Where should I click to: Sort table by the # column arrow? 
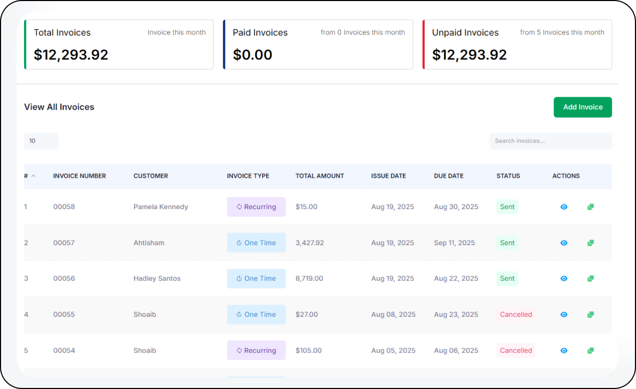(33, 176)
